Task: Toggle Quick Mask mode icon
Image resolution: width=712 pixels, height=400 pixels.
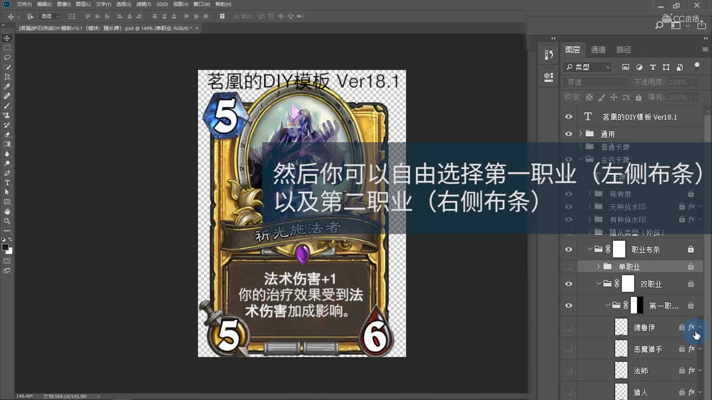Action: pyautogui.click(x=7, y=261)
